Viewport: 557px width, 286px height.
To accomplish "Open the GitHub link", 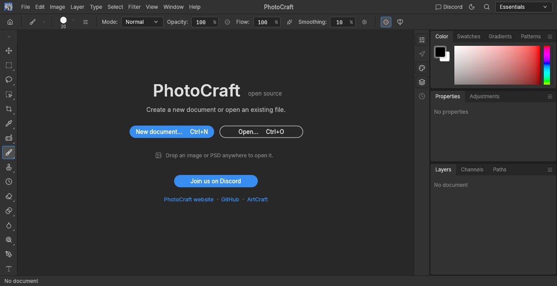I will [x=230, y=200].
